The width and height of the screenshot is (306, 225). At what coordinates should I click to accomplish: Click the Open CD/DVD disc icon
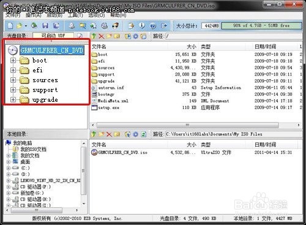(x=34, y=26)
